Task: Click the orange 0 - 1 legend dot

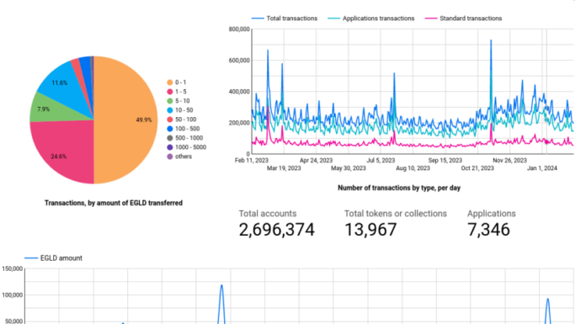Action: coord(170,82)
